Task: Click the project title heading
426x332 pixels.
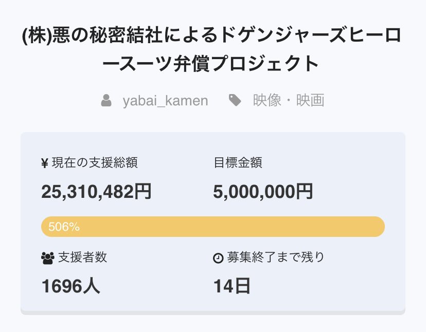Action: tap(211, 50)
